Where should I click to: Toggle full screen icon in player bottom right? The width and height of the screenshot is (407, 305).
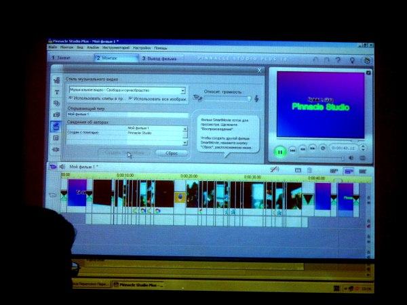[363, 158]
